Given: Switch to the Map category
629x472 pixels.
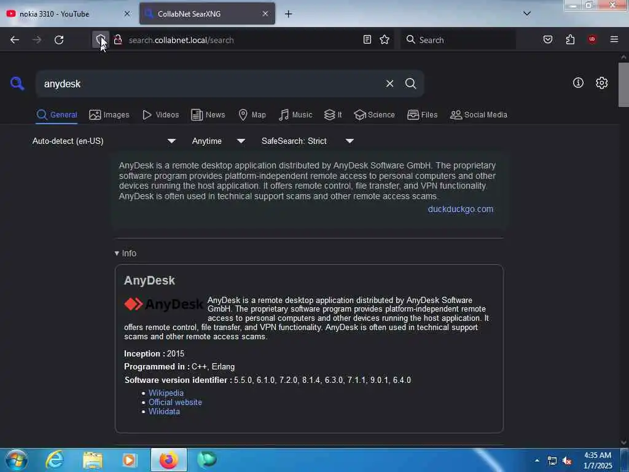Looking at the screenshot, I should coord(252,115).
